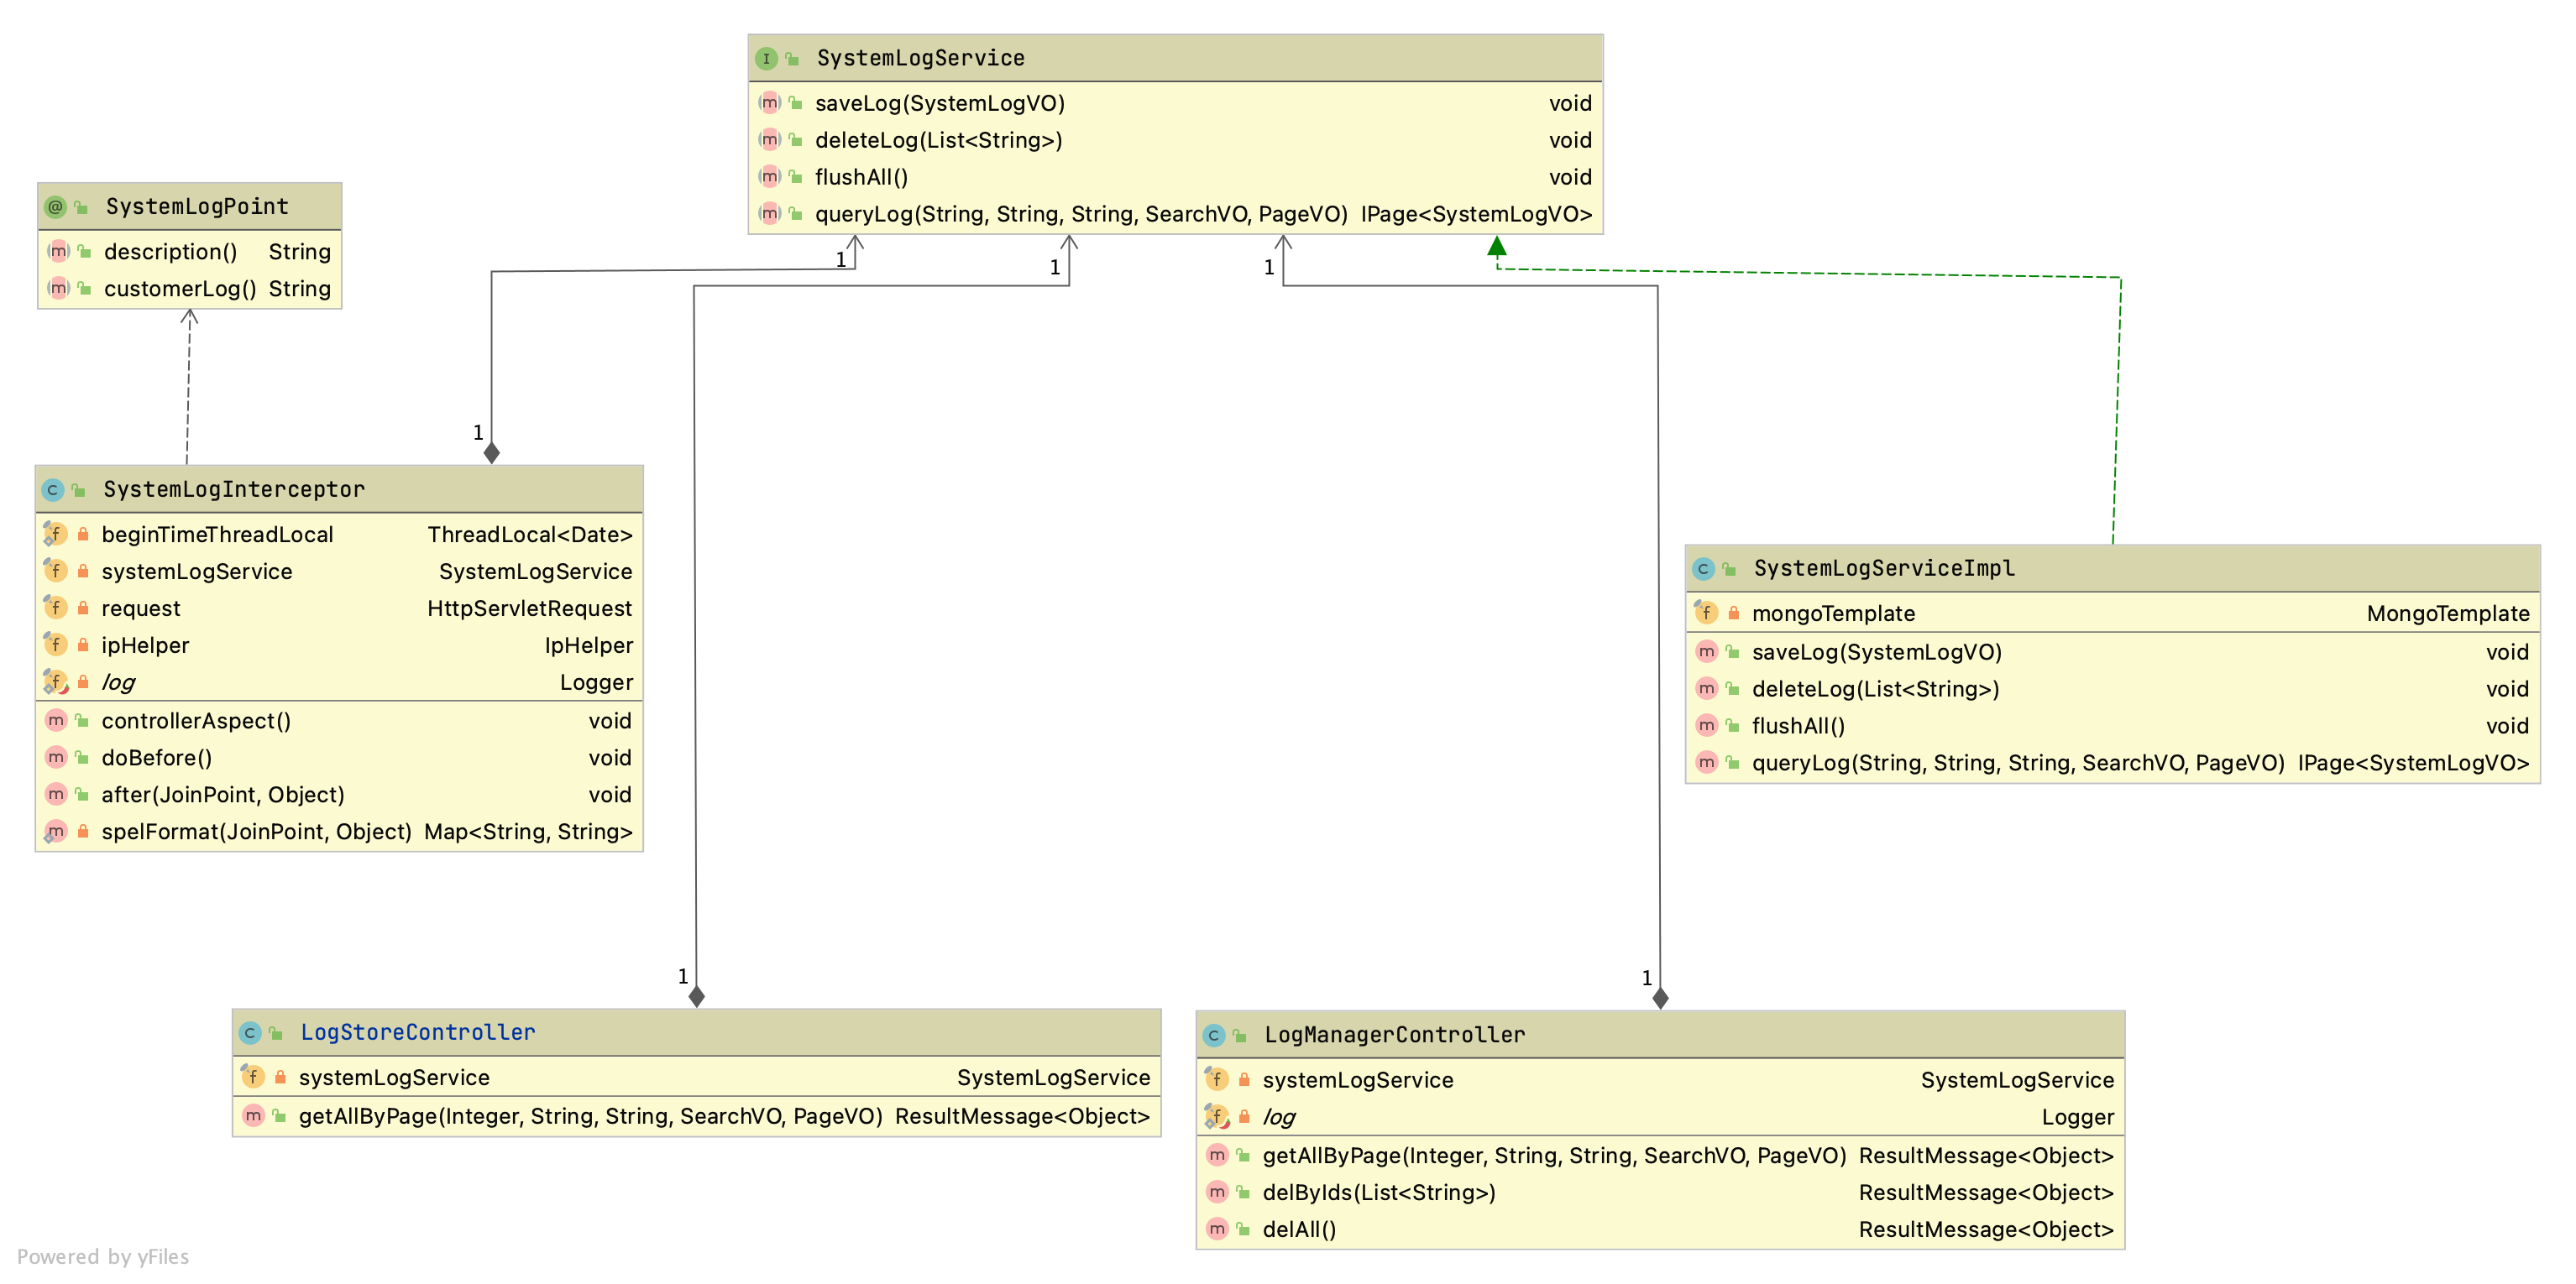Select systemLogService field in SystemLogInterceptor
The image size is (2576, 1284).
pyautogui.click(x=197, y=572)
